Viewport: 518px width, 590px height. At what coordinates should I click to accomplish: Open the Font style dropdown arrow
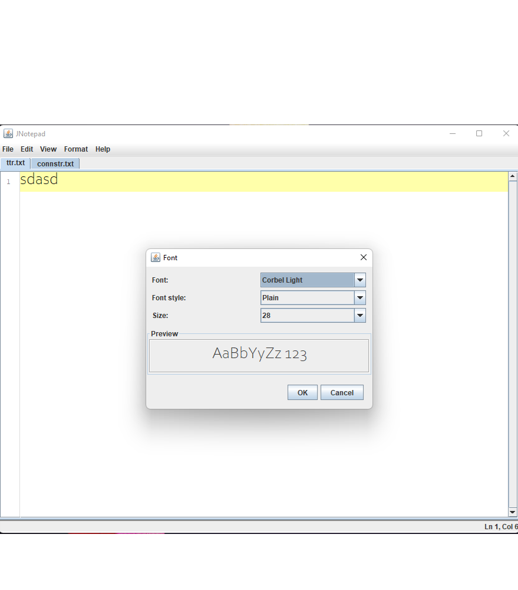(360, 298)
